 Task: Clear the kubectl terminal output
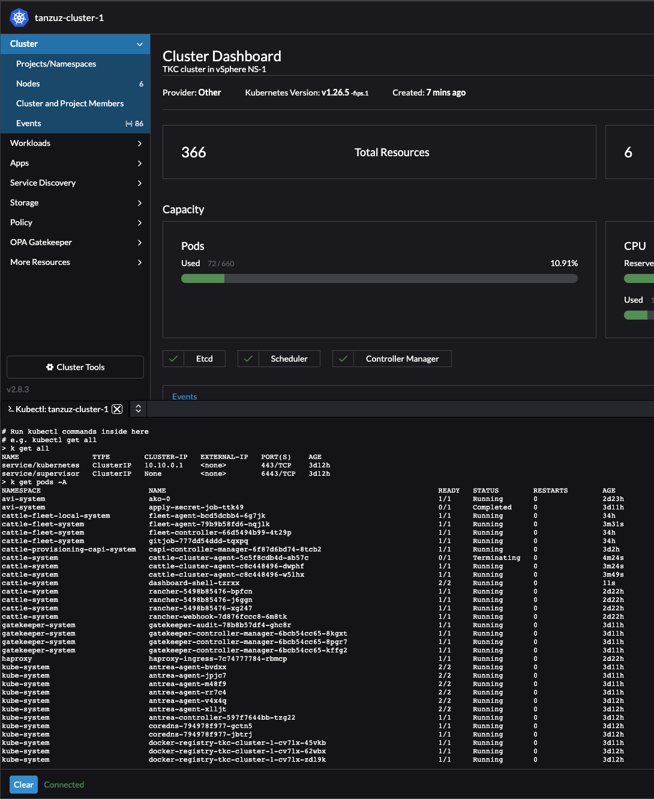click(x=23, y=785)
